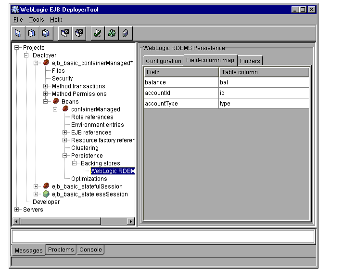Open the Console tab
The width and height of the screenshot is (343, 276).
(x=90, y=250)
